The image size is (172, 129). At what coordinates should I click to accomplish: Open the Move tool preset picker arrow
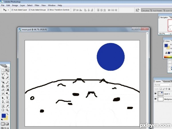(8, 10)
